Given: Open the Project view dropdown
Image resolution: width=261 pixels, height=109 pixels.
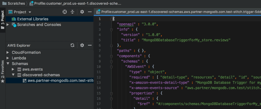Looking at the screenshot, I should click(30, 12).
